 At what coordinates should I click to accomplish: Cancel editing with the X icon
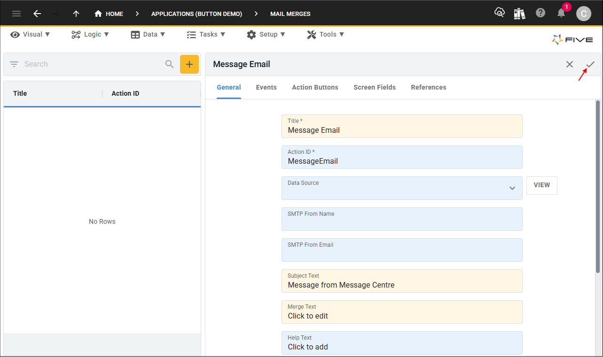(570, 64)
